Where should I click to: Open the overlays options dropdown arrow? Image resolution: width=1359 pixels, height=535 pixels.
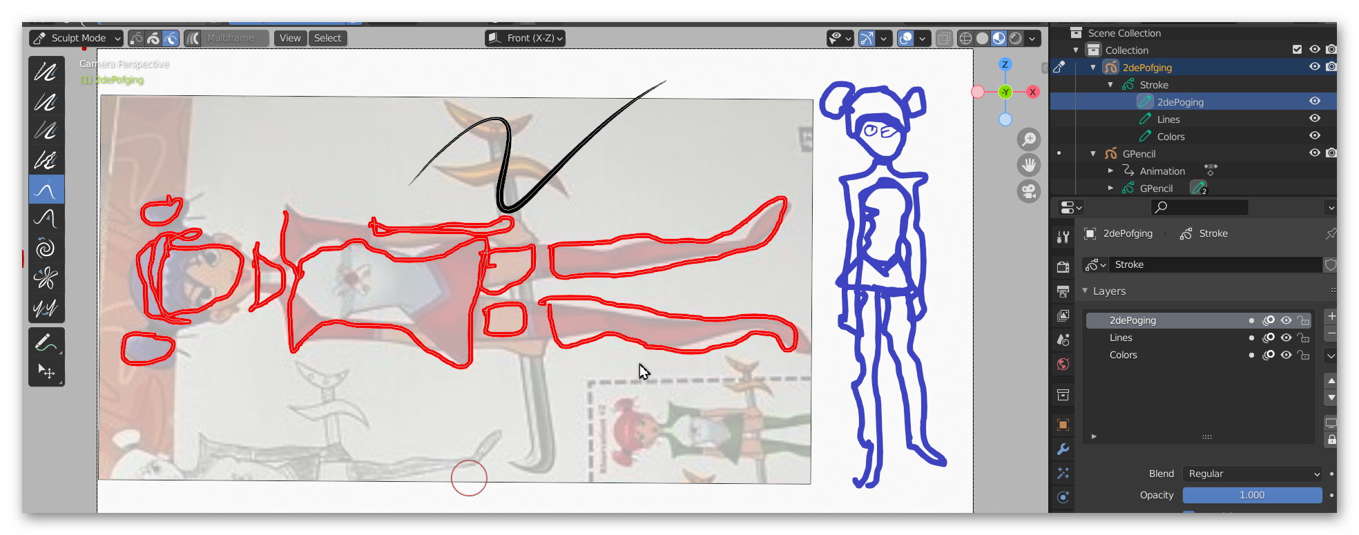922,38
